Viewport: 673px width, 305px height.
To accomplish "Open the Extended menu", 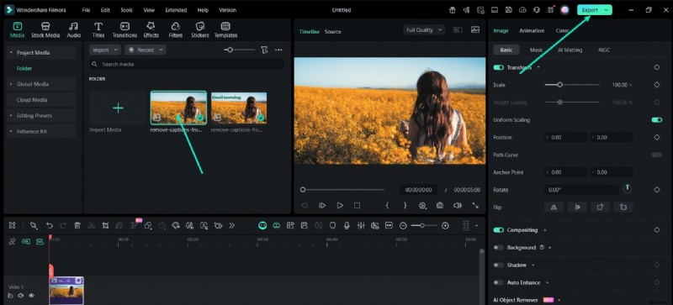I will (176, 10).
